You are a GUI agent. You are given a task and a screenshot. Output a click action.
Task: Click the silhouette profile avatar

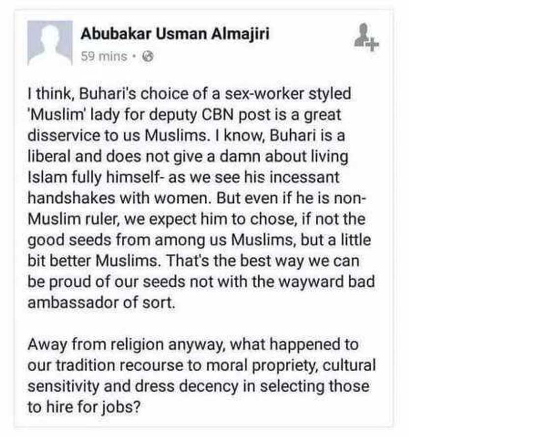pos(51,43)
